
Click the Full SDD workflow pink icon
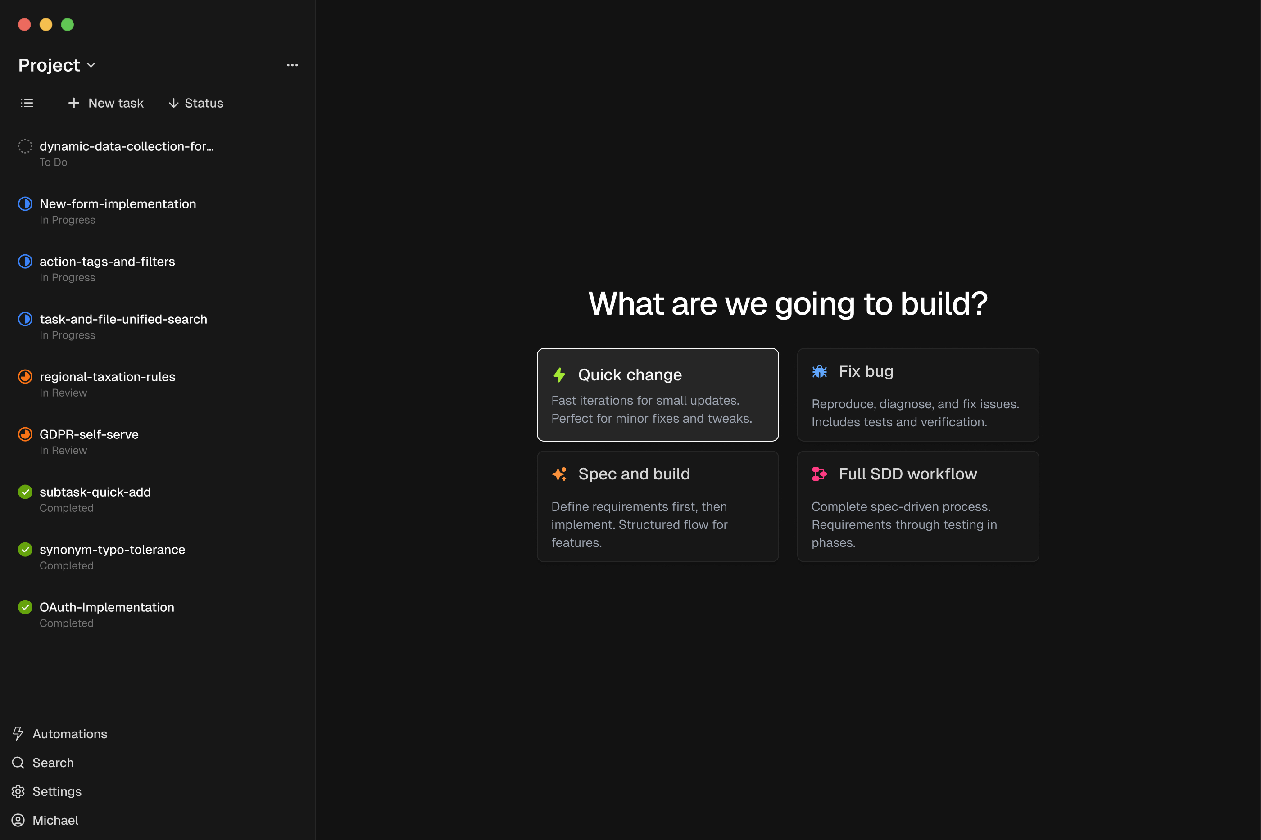819,474
